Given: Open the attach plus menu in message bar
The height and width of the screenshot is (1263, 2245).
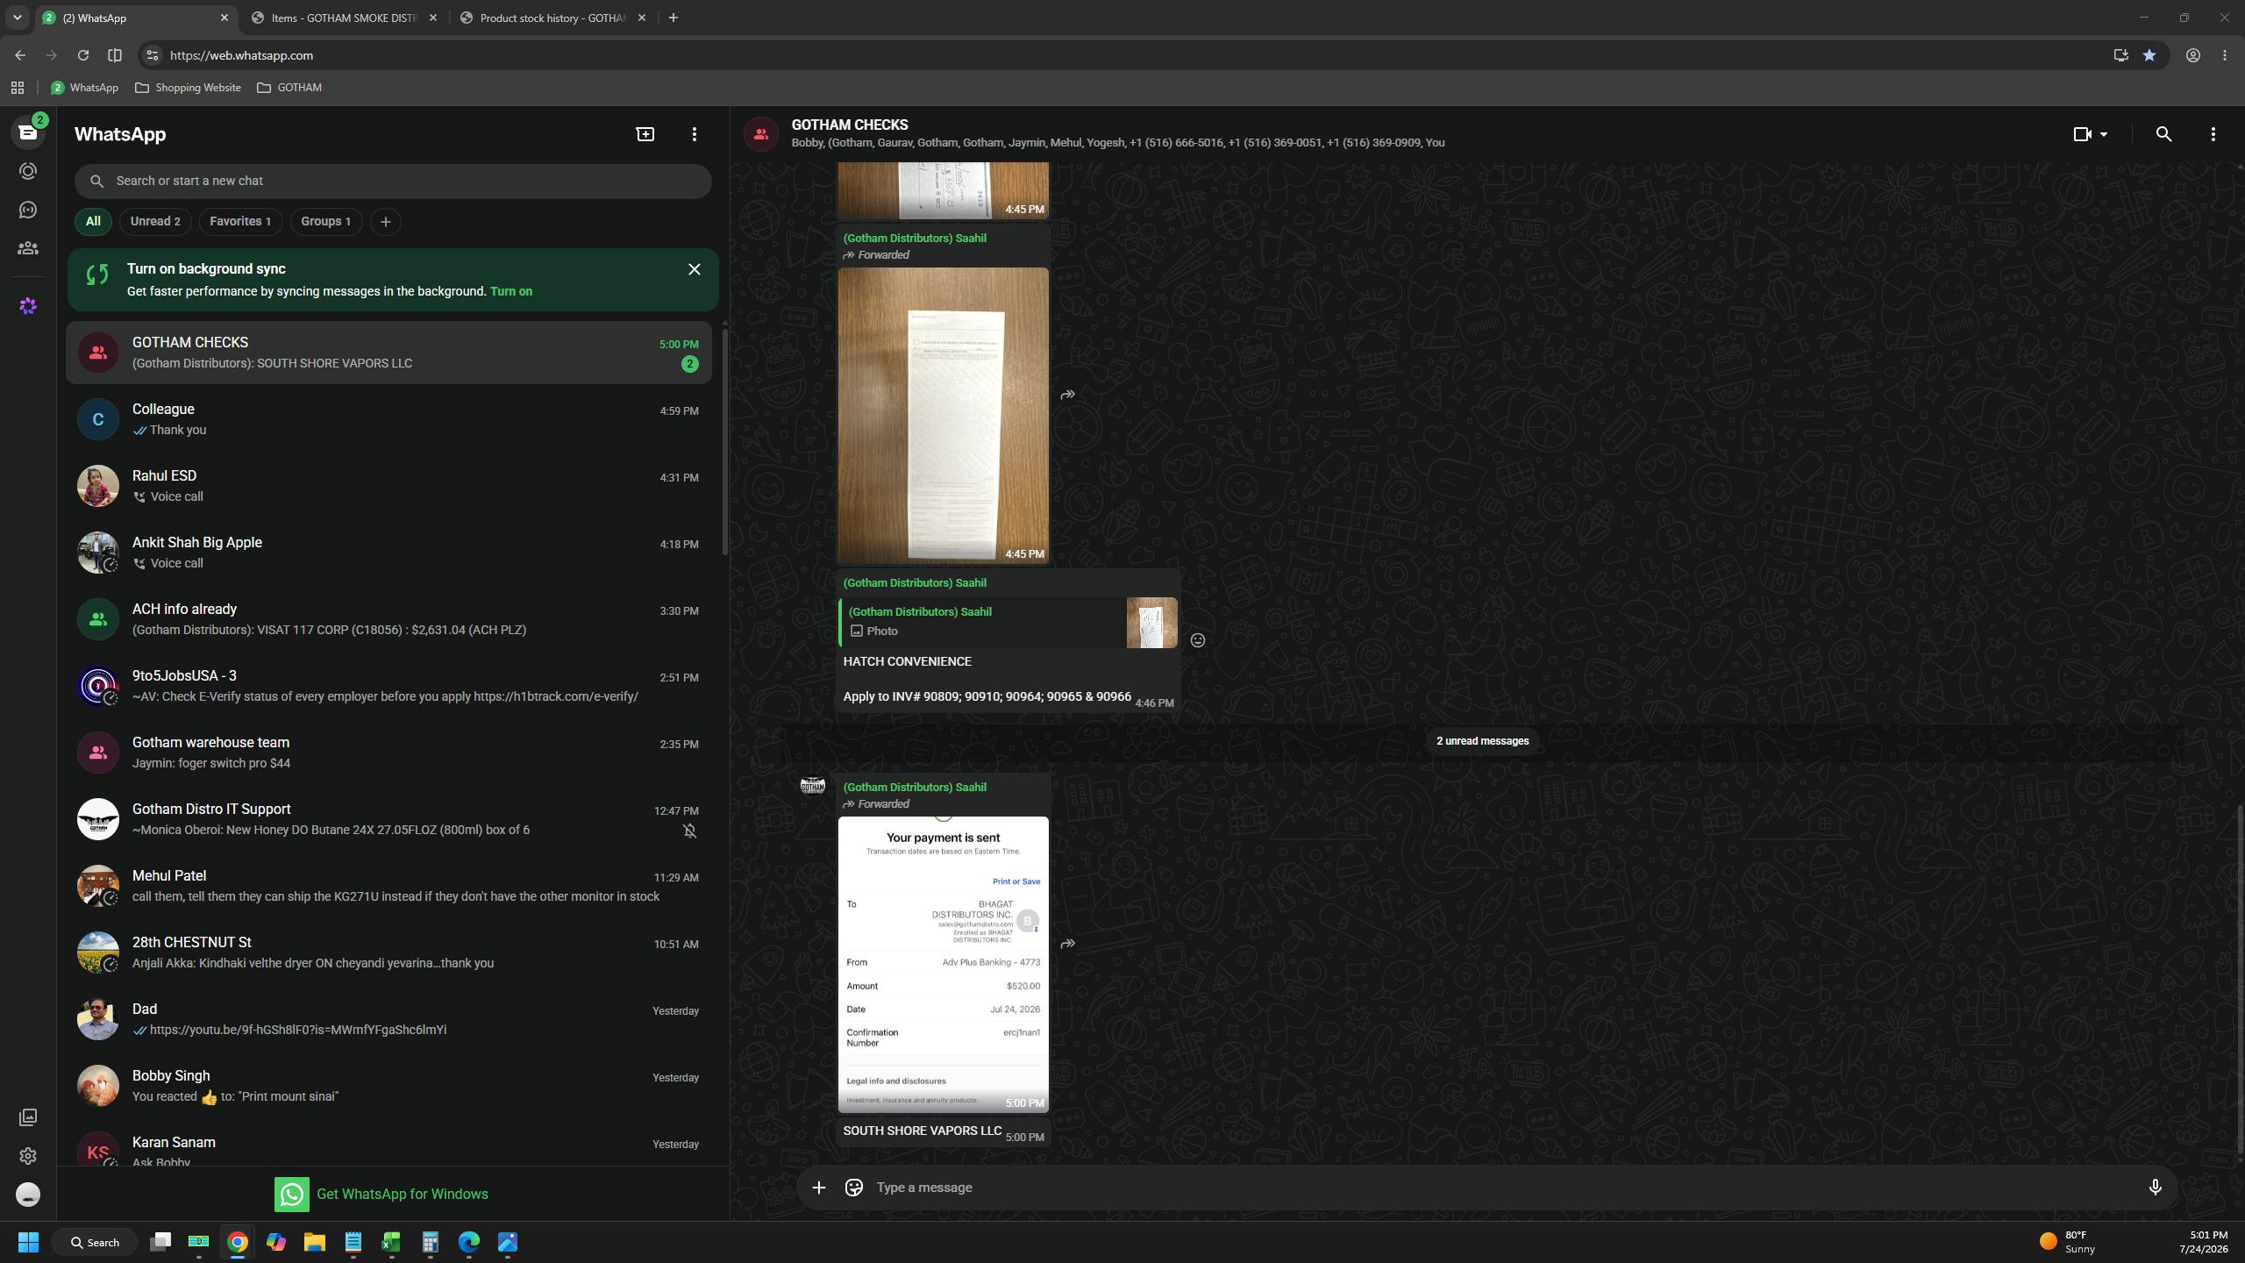Looking at the screenshot, I should tap(818, 1187).
